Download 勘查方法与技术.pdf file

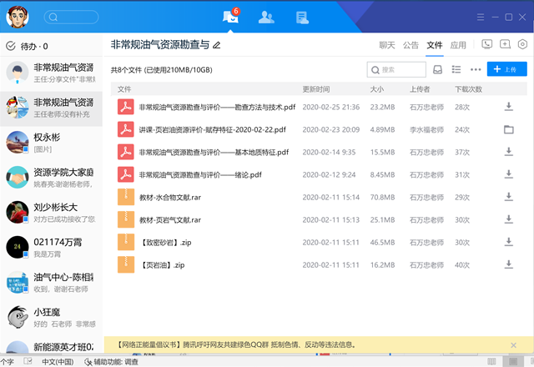pos(508,107)
